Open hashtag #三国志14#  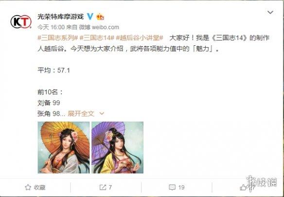(x=97, y=38)
